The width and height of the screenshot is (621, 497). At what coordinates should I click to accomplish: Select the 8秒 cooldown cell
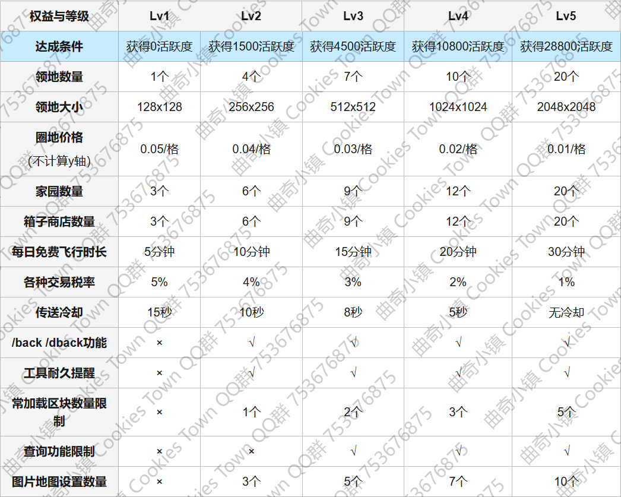(353, 312)
